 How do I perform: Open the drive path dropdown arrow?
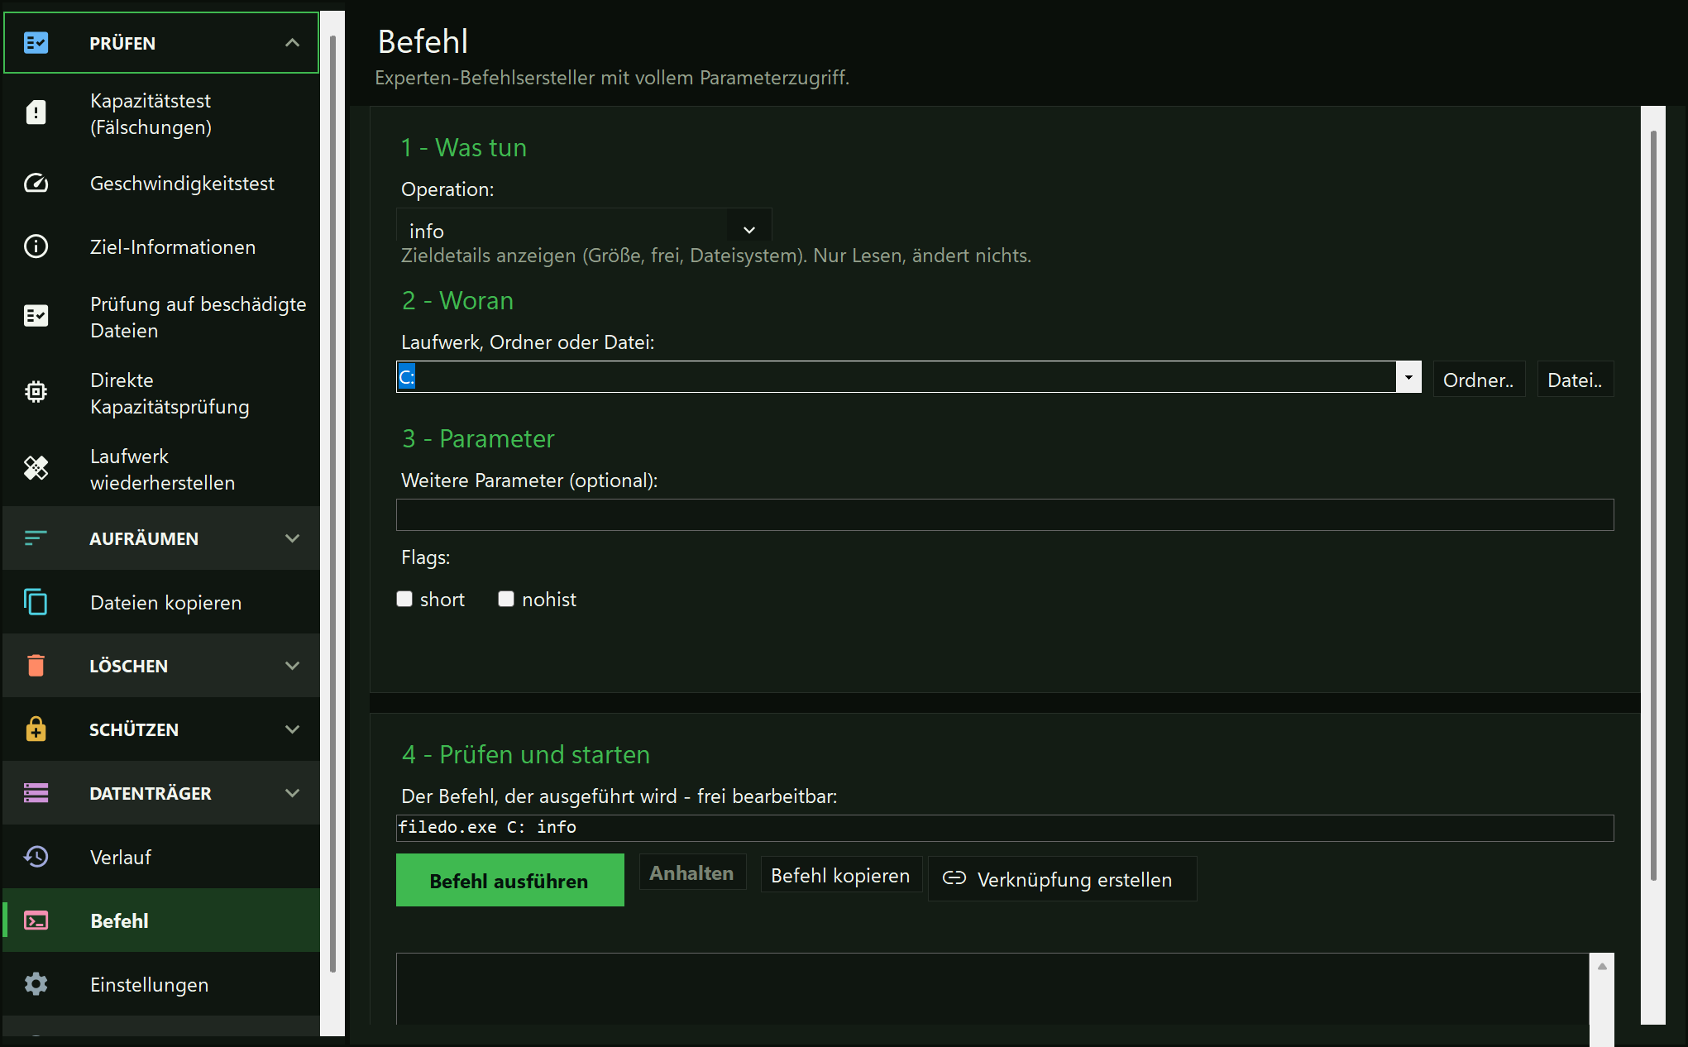pos(1408,377)
